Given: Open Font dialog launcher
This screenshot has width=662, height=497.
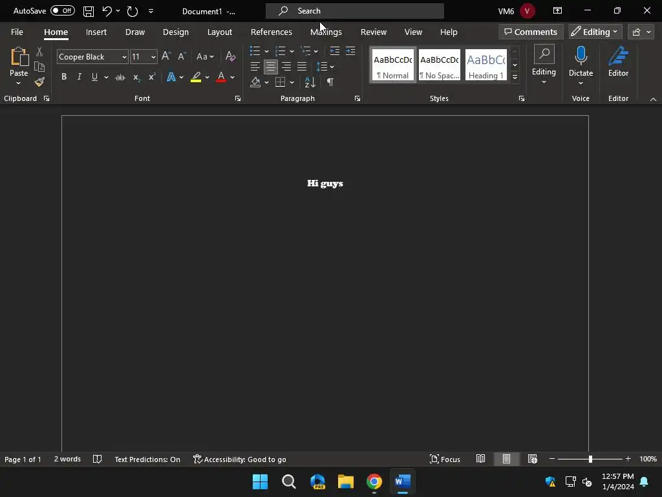Looking at the screenshot, I should pyautogui.click(x=238, y=98).
